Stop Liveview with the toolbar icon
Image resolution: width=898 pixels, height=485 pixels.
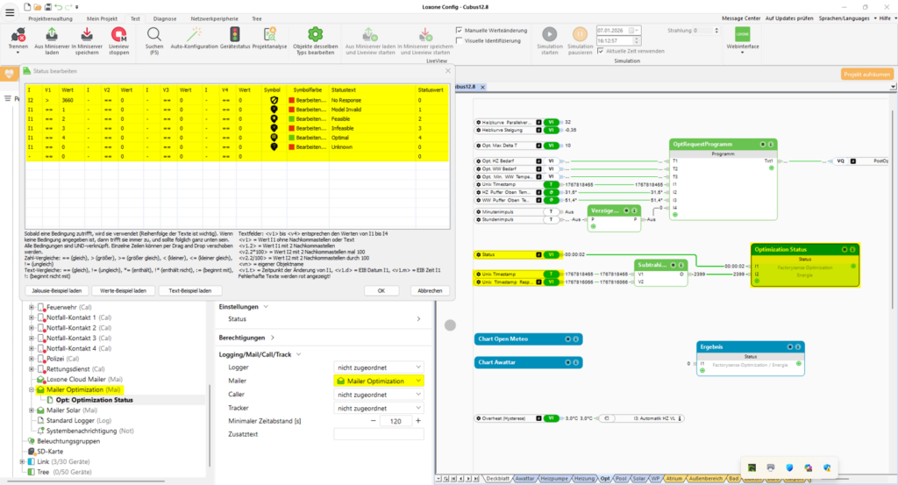click(120, 36)
